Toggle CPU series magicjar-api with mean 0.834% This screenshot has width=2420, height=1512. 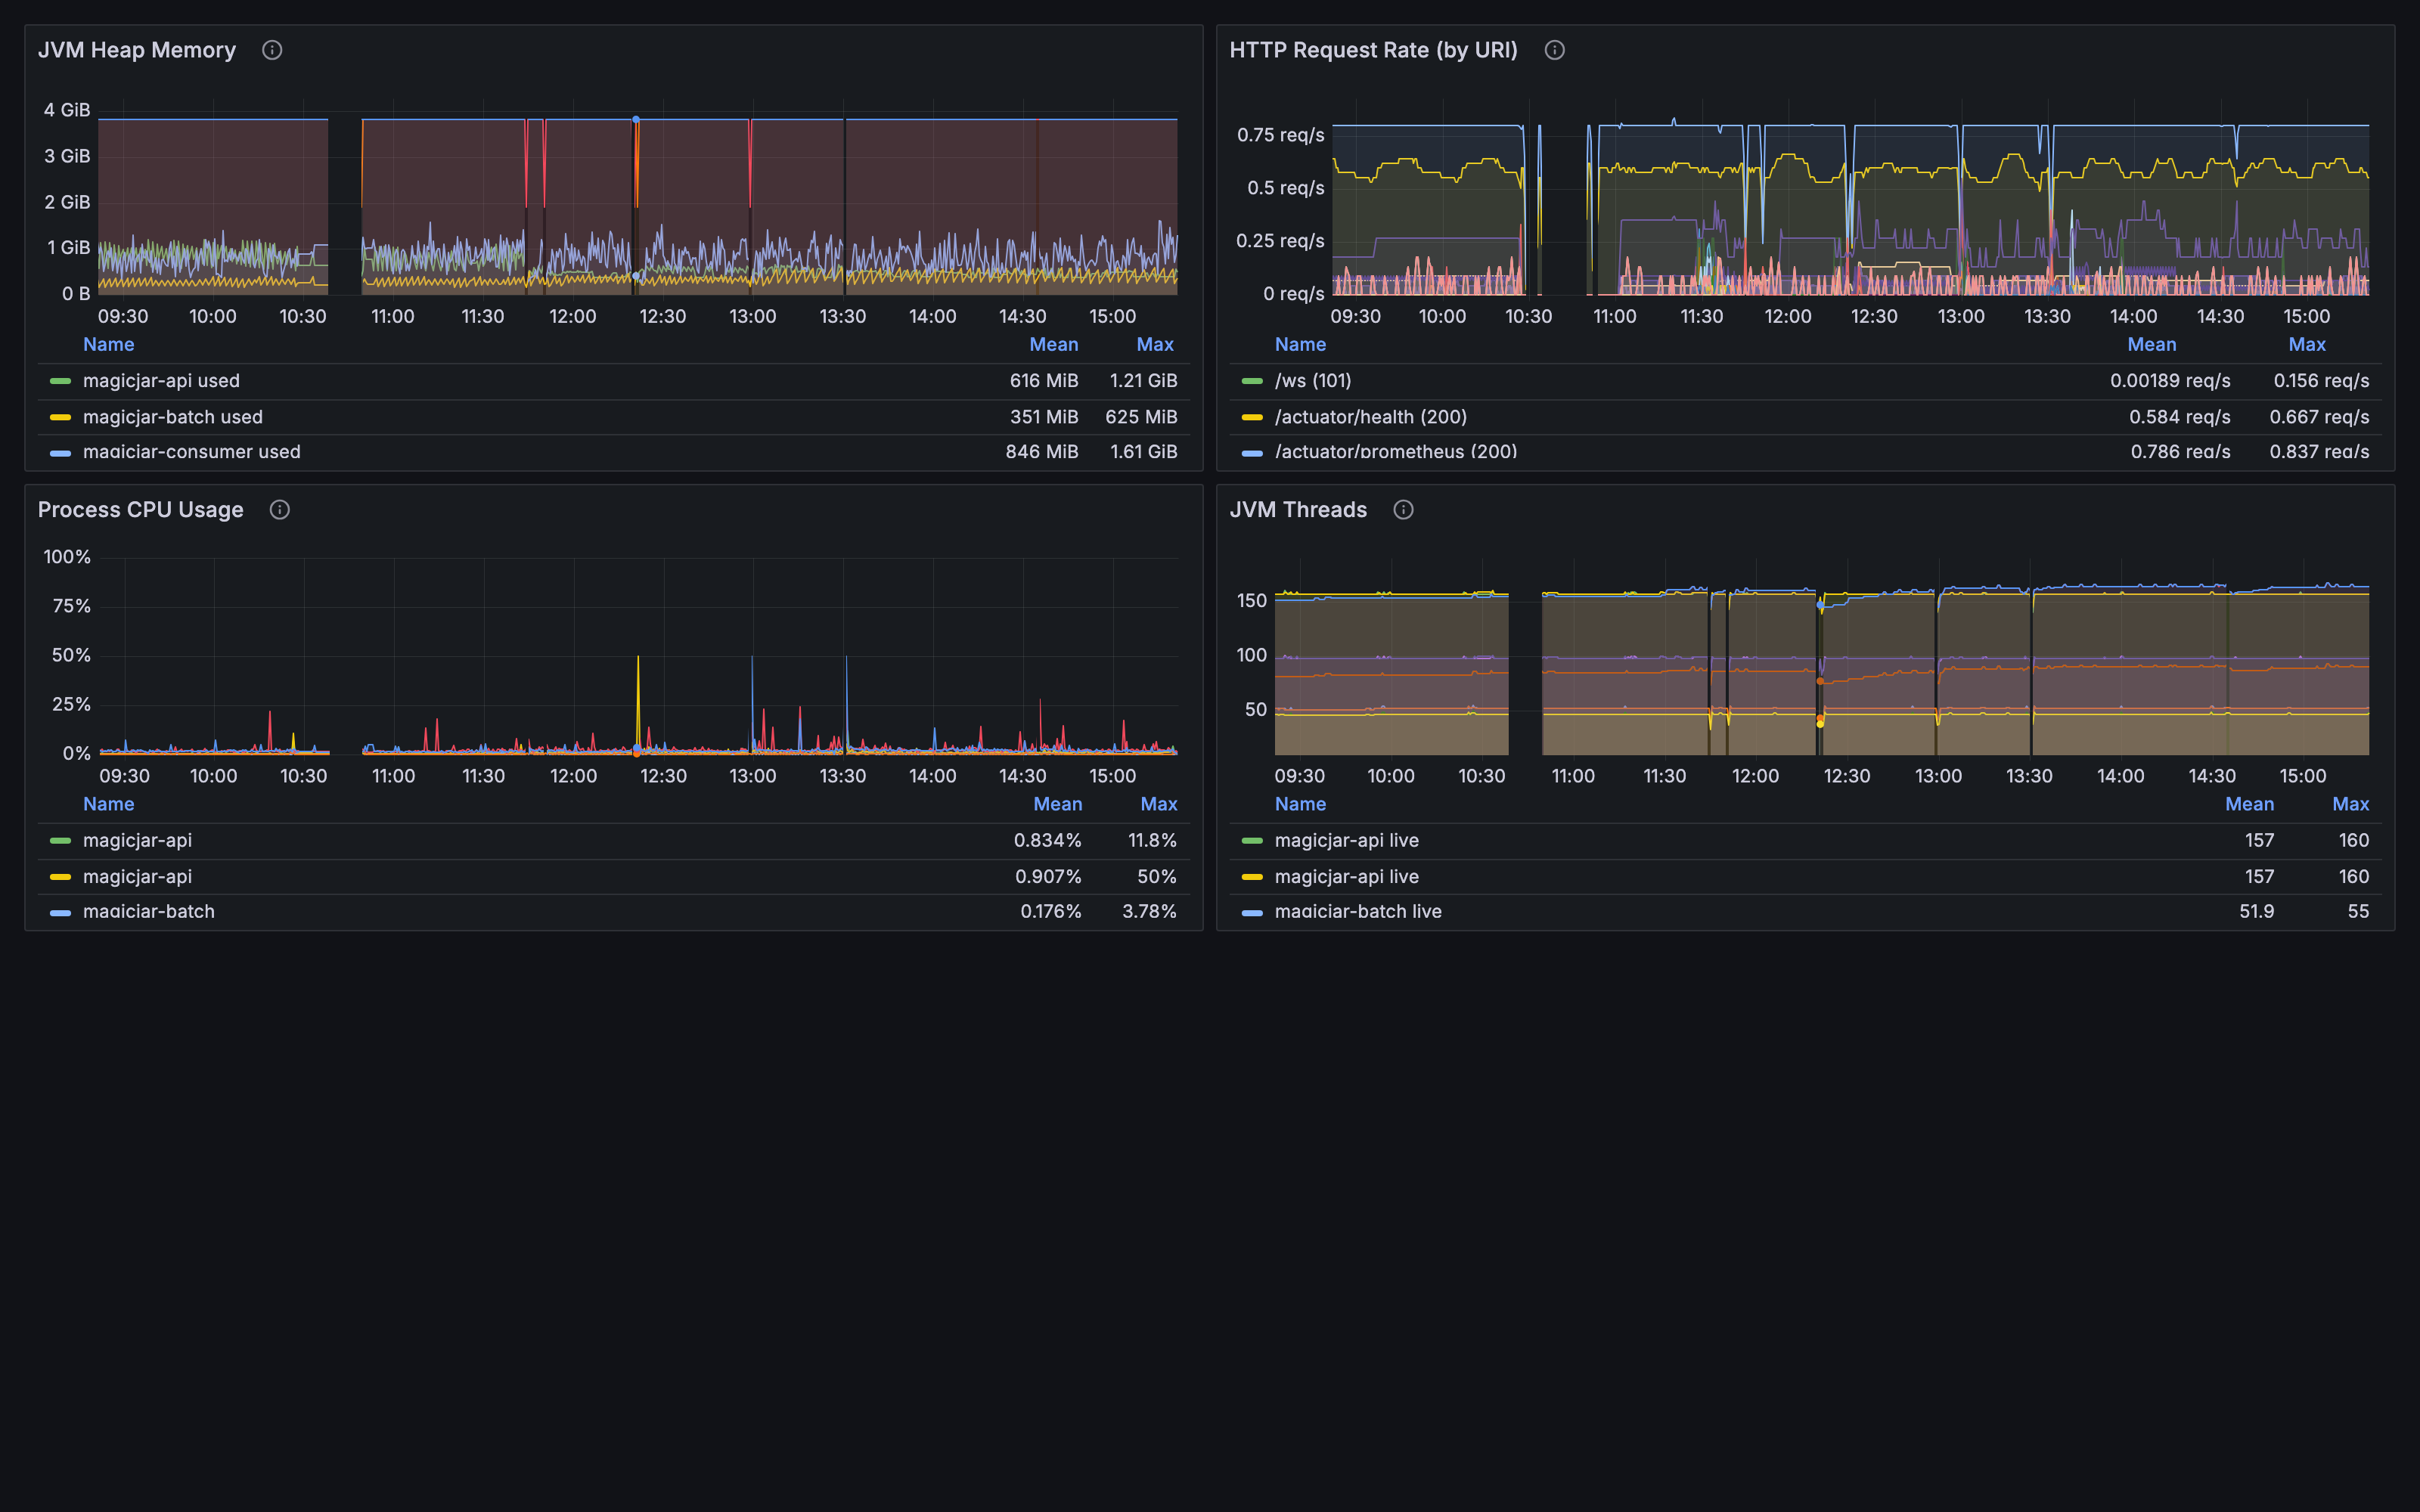(137, 841)
